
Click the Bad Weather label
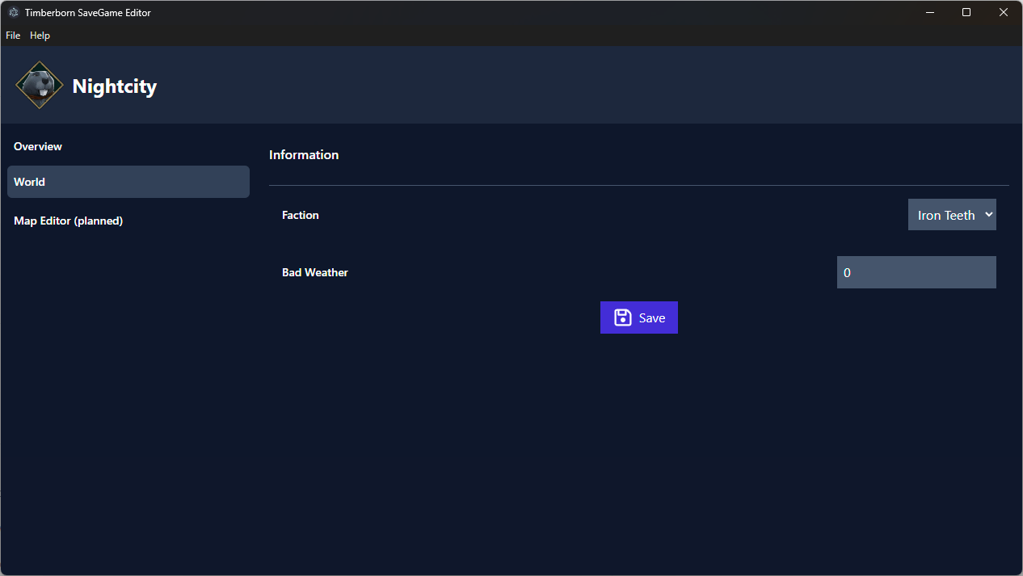tap(315, 272)
